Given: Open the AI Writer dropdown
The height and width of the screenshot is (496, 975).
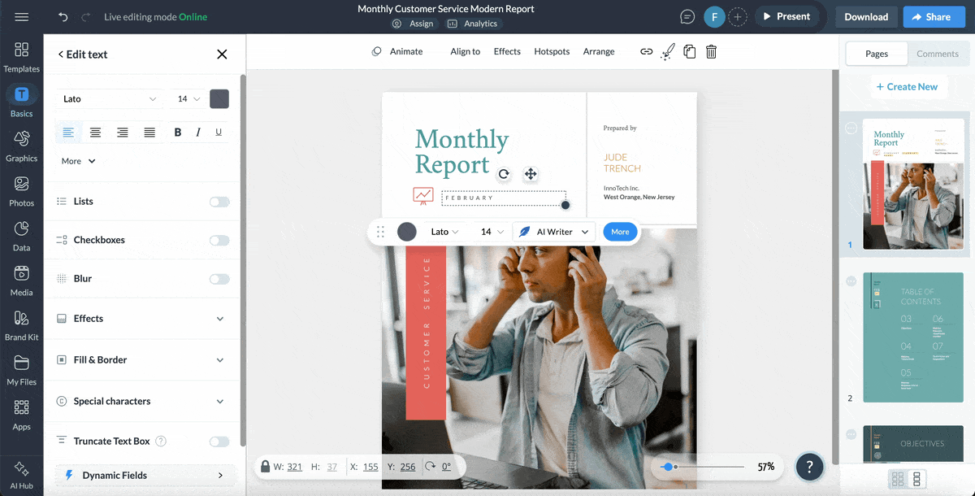Looking at the screenshot, I should [553, 232].
